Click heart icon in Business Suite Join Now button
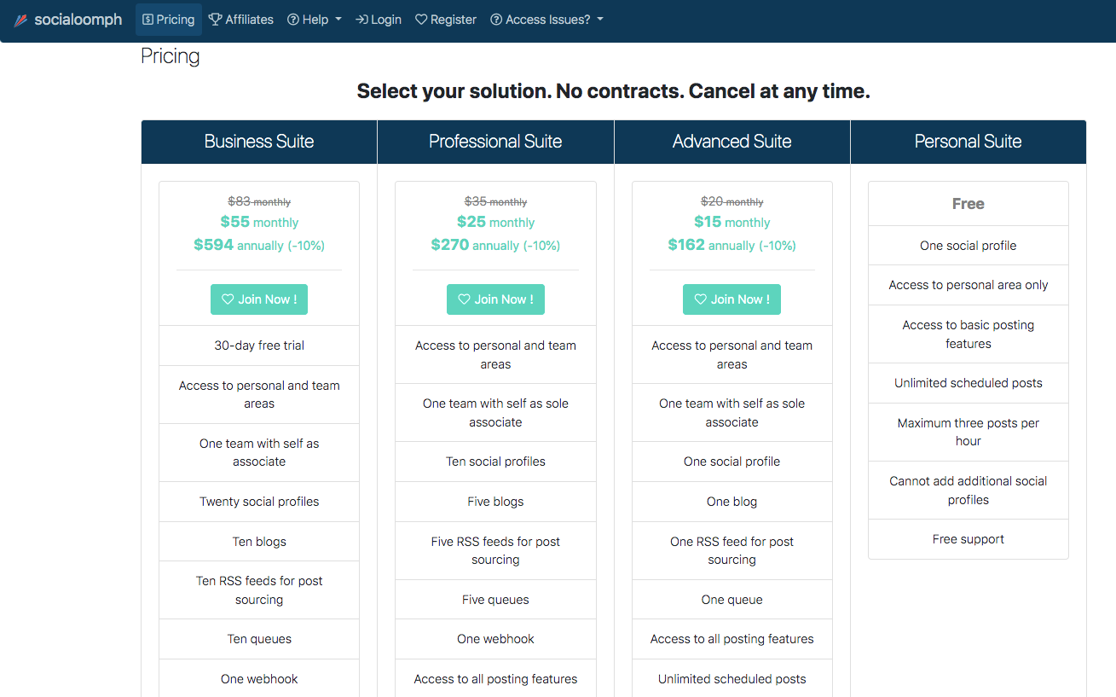Image resolution: width=1116 pixels, height=697 pixels. click(228, 299)
